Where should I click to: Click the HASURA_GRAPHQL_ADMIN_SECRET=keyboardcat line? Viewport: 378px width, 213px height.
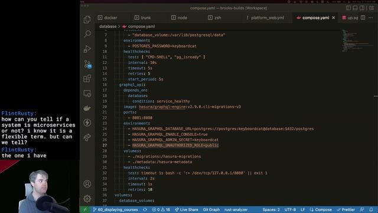175,140
